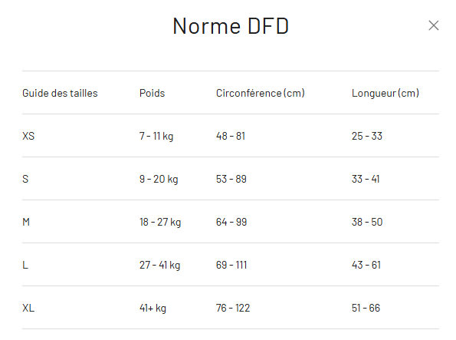
Task: Click the 7 - 11 kg weight cell
Action: (x=156, y=136)
